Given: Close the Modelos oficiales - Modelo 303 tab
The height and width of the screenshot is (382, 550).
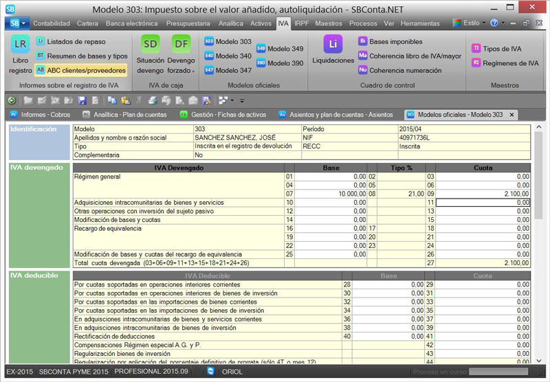Looking at the screenshot, I should [x=511, y=115].
